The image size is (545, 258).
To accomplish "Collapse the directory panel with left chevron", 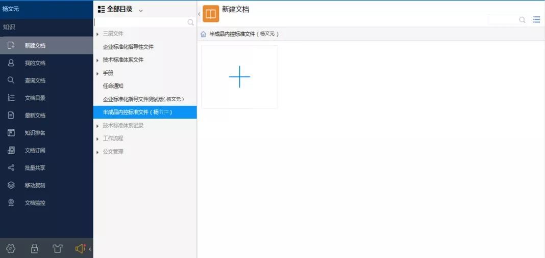I will pos(199,14).
